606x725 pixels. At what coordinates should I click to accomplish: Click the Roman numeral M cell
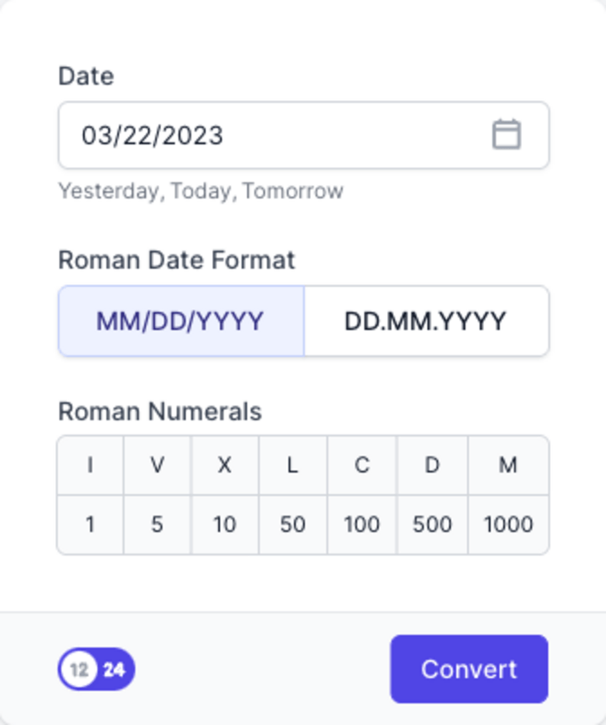point(508,465)
